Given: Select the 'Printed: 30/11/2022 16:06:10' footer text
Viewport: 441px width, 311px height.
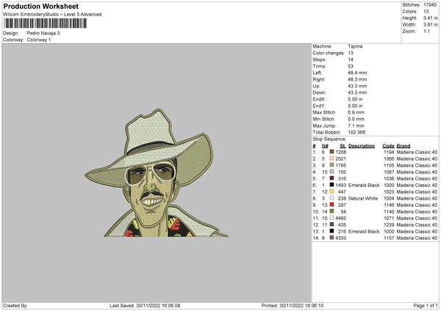Looking at the screenshot, I should (x=293, y=306).
